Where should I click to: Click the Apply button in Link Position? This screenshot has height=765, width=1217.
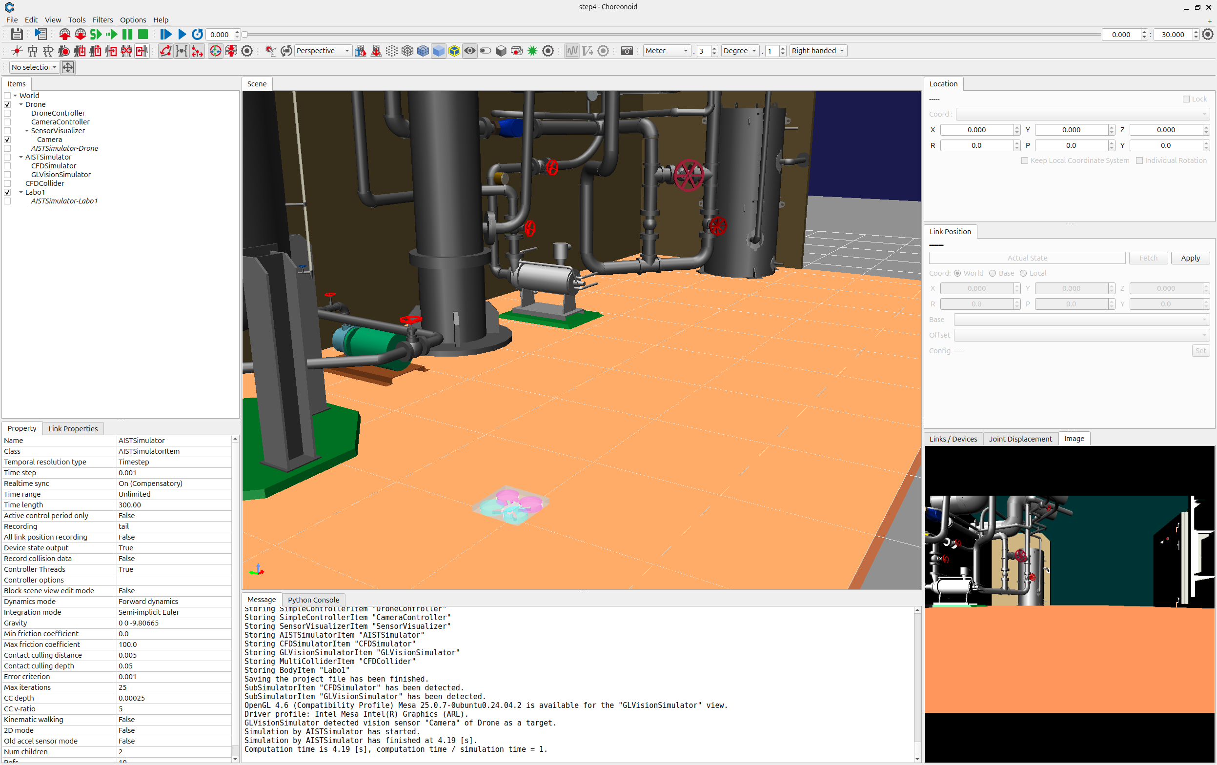(1190, 258)
